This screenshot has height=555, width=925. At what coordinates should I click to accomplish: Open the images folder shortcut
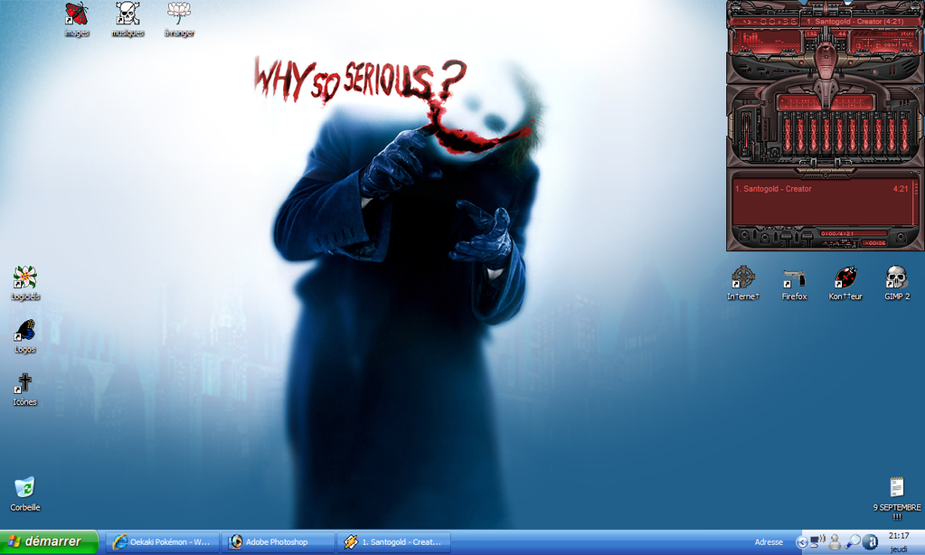point(76,20)
